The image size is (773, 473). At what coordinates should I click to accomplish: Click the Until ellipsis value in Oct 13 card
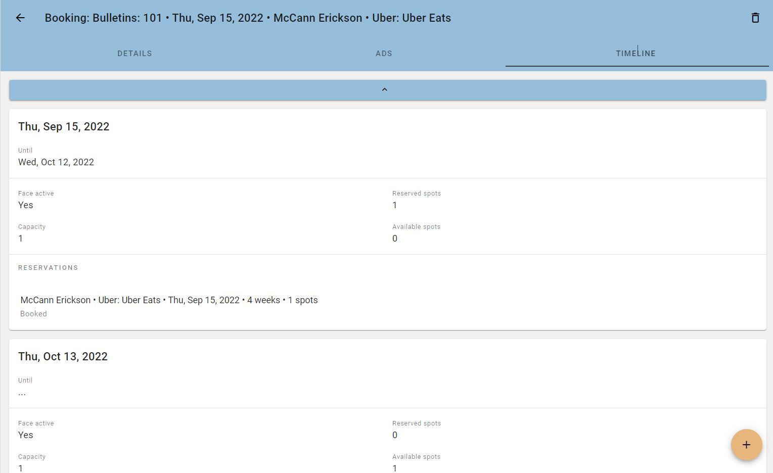coord(22,393)
